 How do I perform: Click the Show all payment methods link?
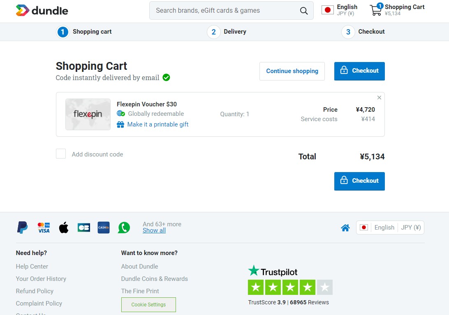click(x=154, y=230)
